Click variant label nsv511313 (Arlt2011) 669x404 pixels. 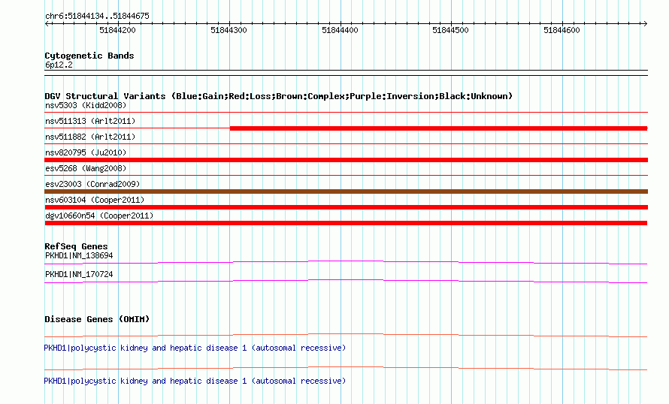(x=90, y=121)
